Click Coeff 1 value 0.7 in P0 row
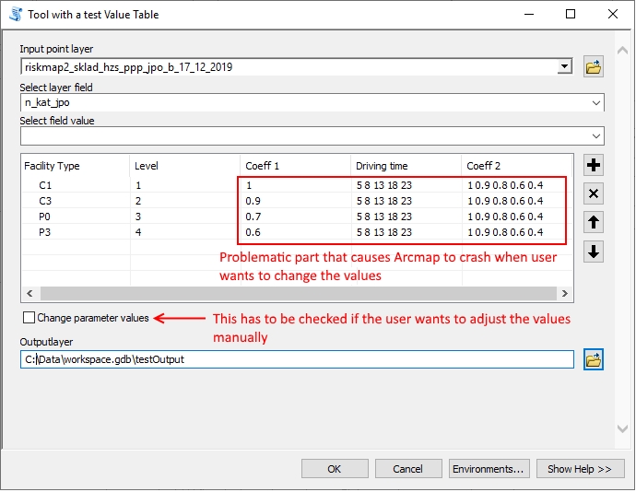The height and width of the screenshot is (492, 636). [253, 217]
